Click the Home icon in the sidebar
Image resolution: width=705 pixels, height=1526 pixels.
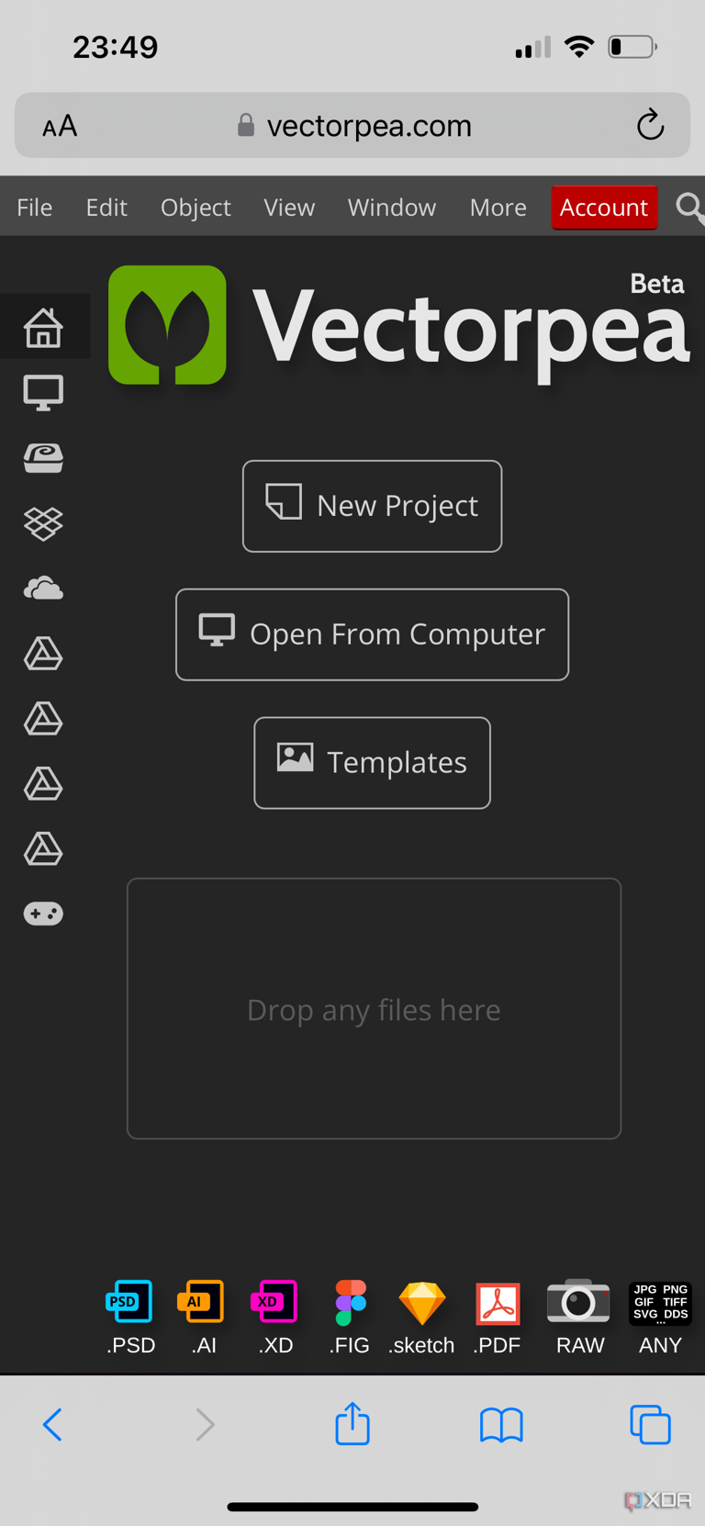click(x=43, y=328)
